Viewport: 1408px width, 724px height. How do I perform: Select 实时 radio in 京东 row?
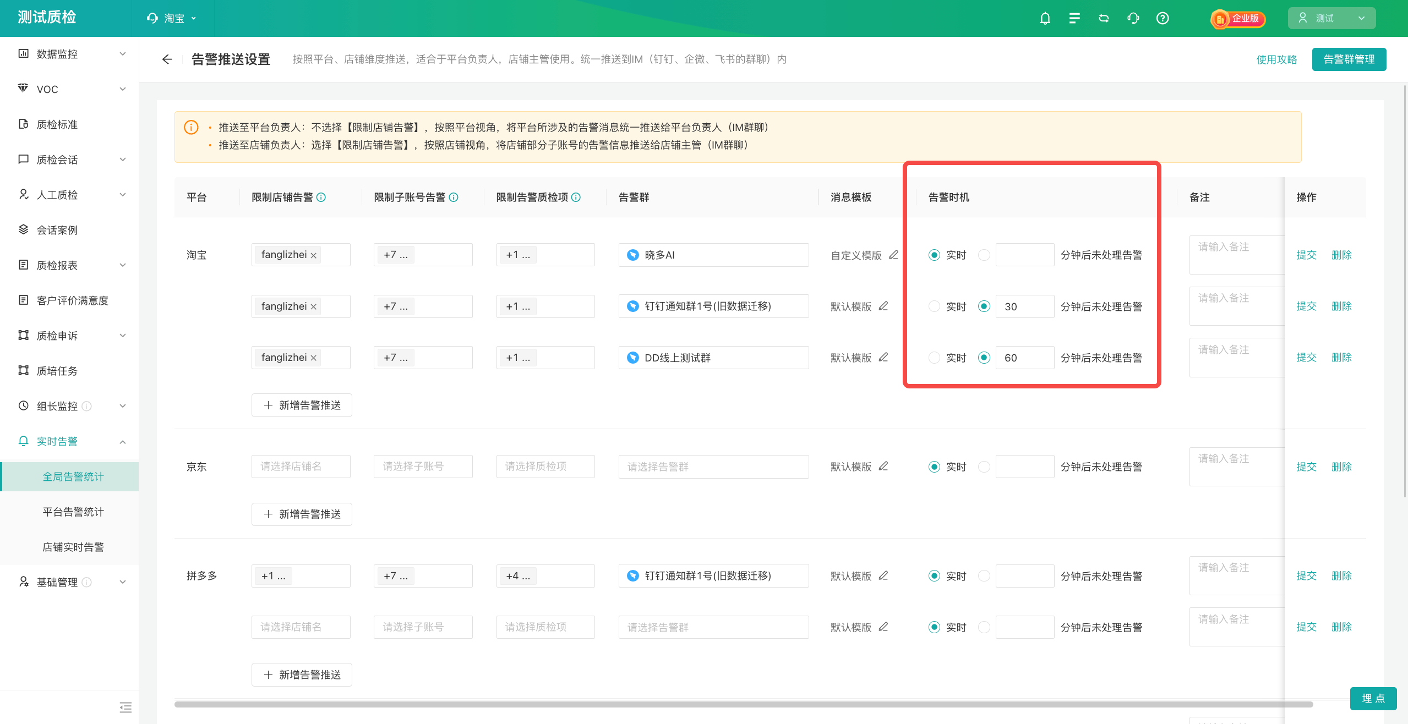click(x=934, y=467)
